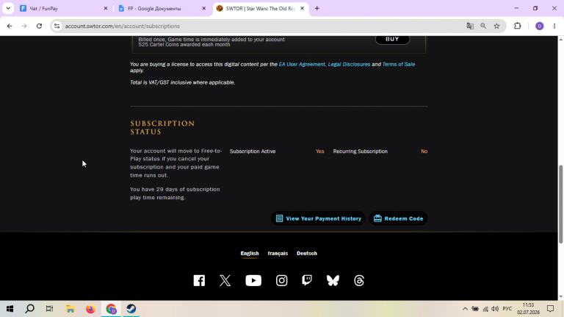The height and width of the screenshot is (317, 564).
Task: Open the Threads social icon
Action: tap(359, 280)
